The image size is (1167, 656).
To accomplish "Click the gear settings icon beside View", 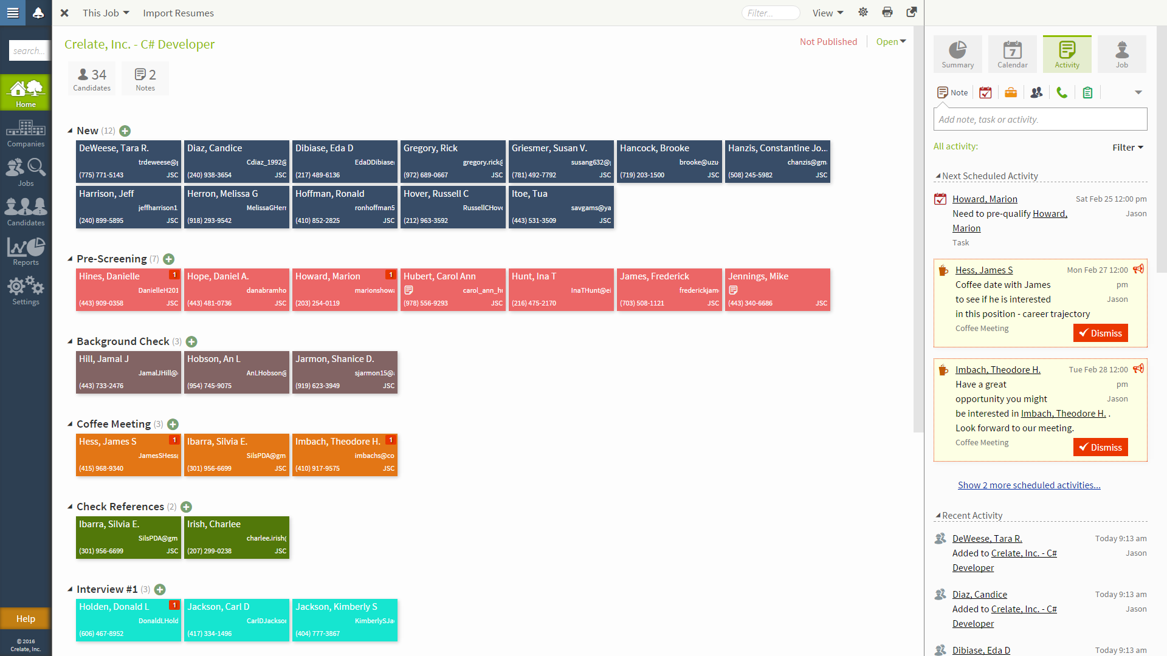I will click(x=863, y=12).
